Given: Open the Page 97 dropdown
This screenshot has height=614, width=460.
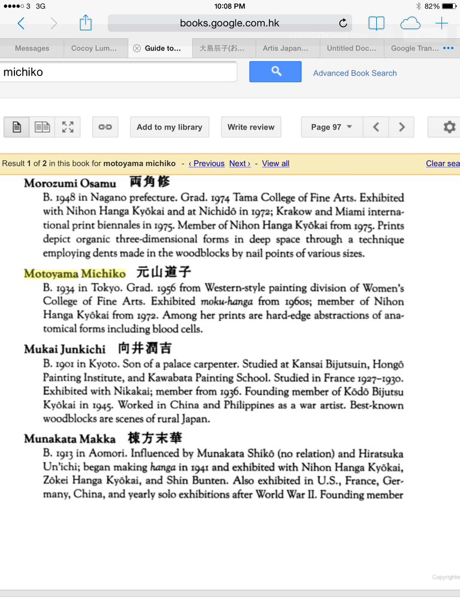Looking at the screenshot, I should (x=331, y=127).
